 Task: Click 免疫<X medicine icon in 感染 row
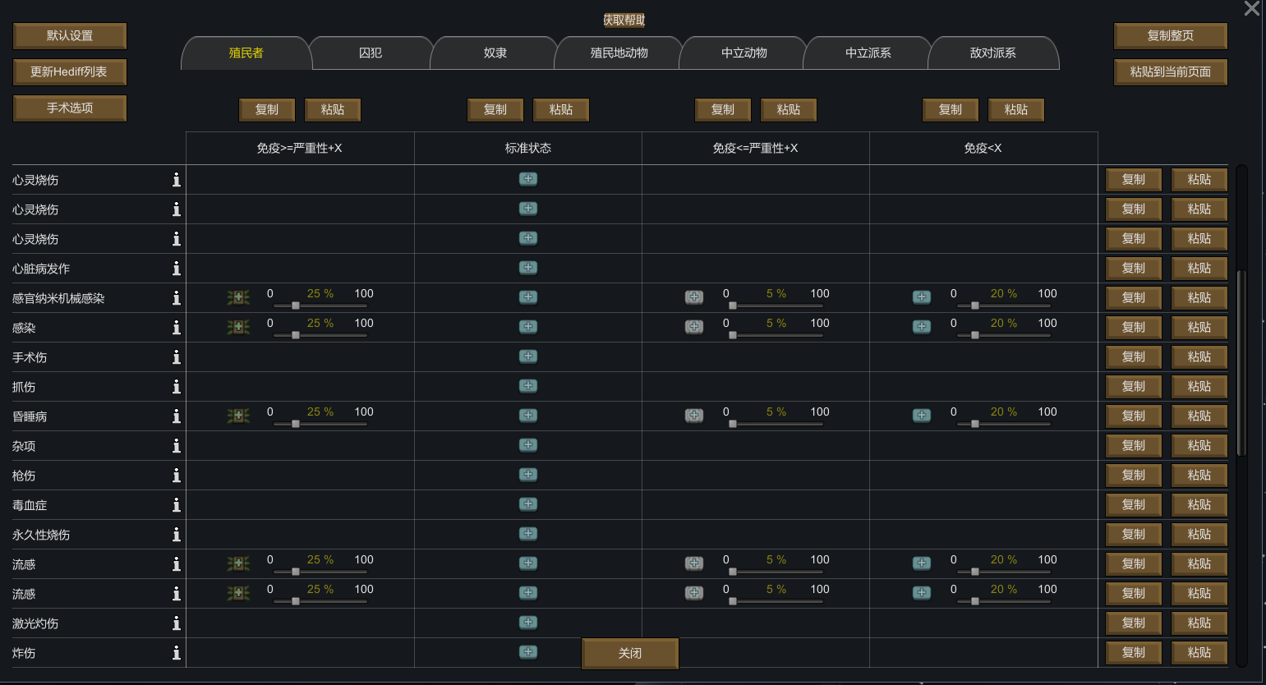click(x=922, y=327)
